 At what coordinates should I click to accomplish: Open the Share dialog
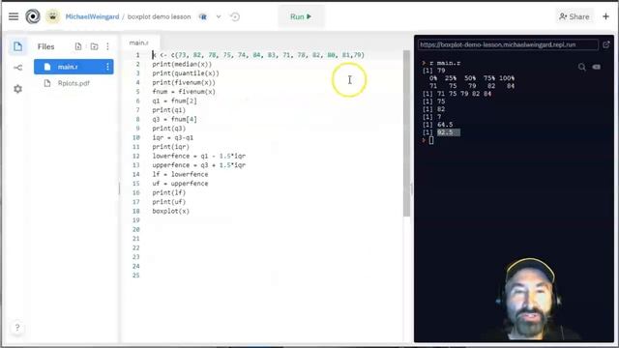(x=575, y=16)
